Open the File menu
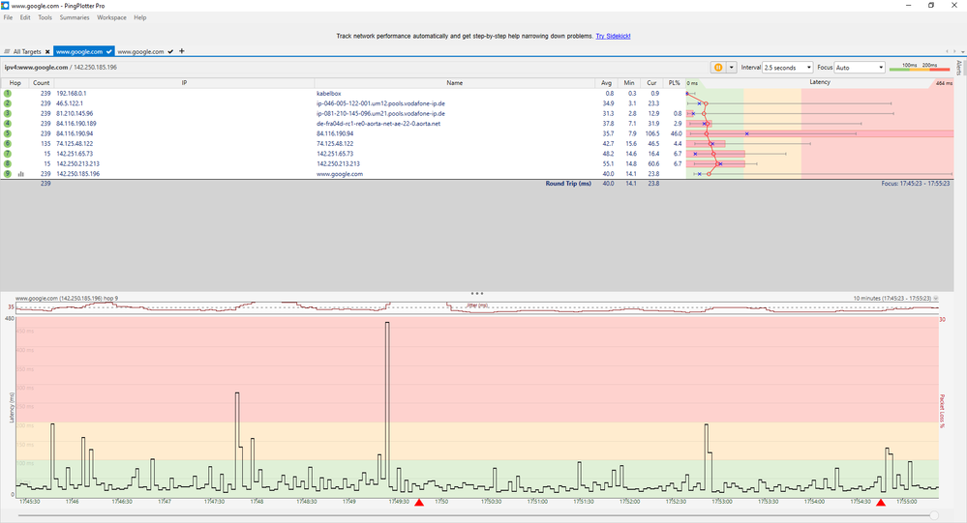This screenshot has height=523, width=967. tap(8, 17)
